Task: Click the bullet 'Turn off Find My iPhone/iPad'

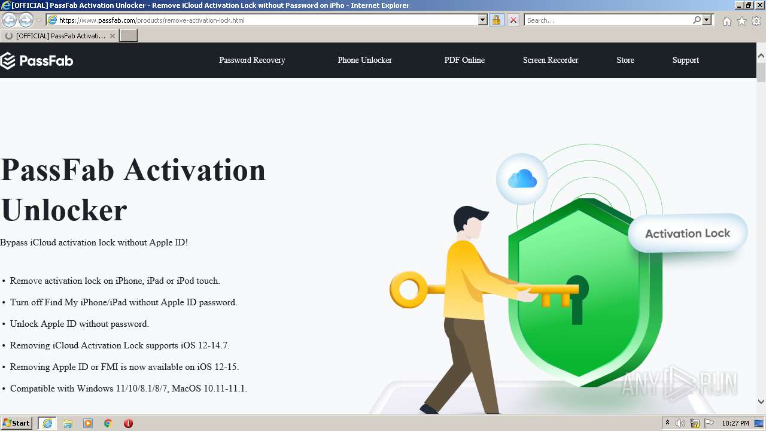Action: pyautogui.click(x=124, y=302)
